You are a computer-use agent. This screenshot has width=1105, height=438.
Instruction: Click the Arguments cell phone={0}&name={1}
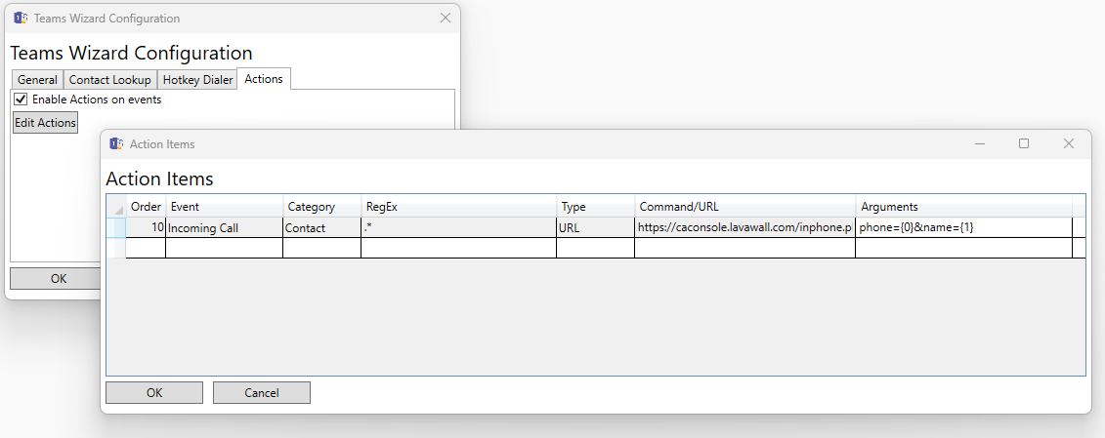[x=962, y=227]
